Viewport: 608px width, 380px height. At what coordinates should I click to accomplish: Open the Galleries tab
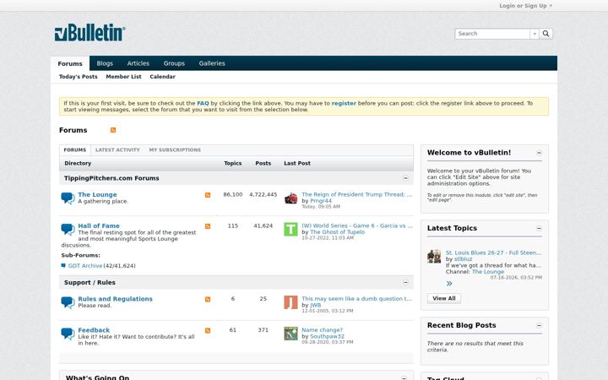[x=212, y=63]
